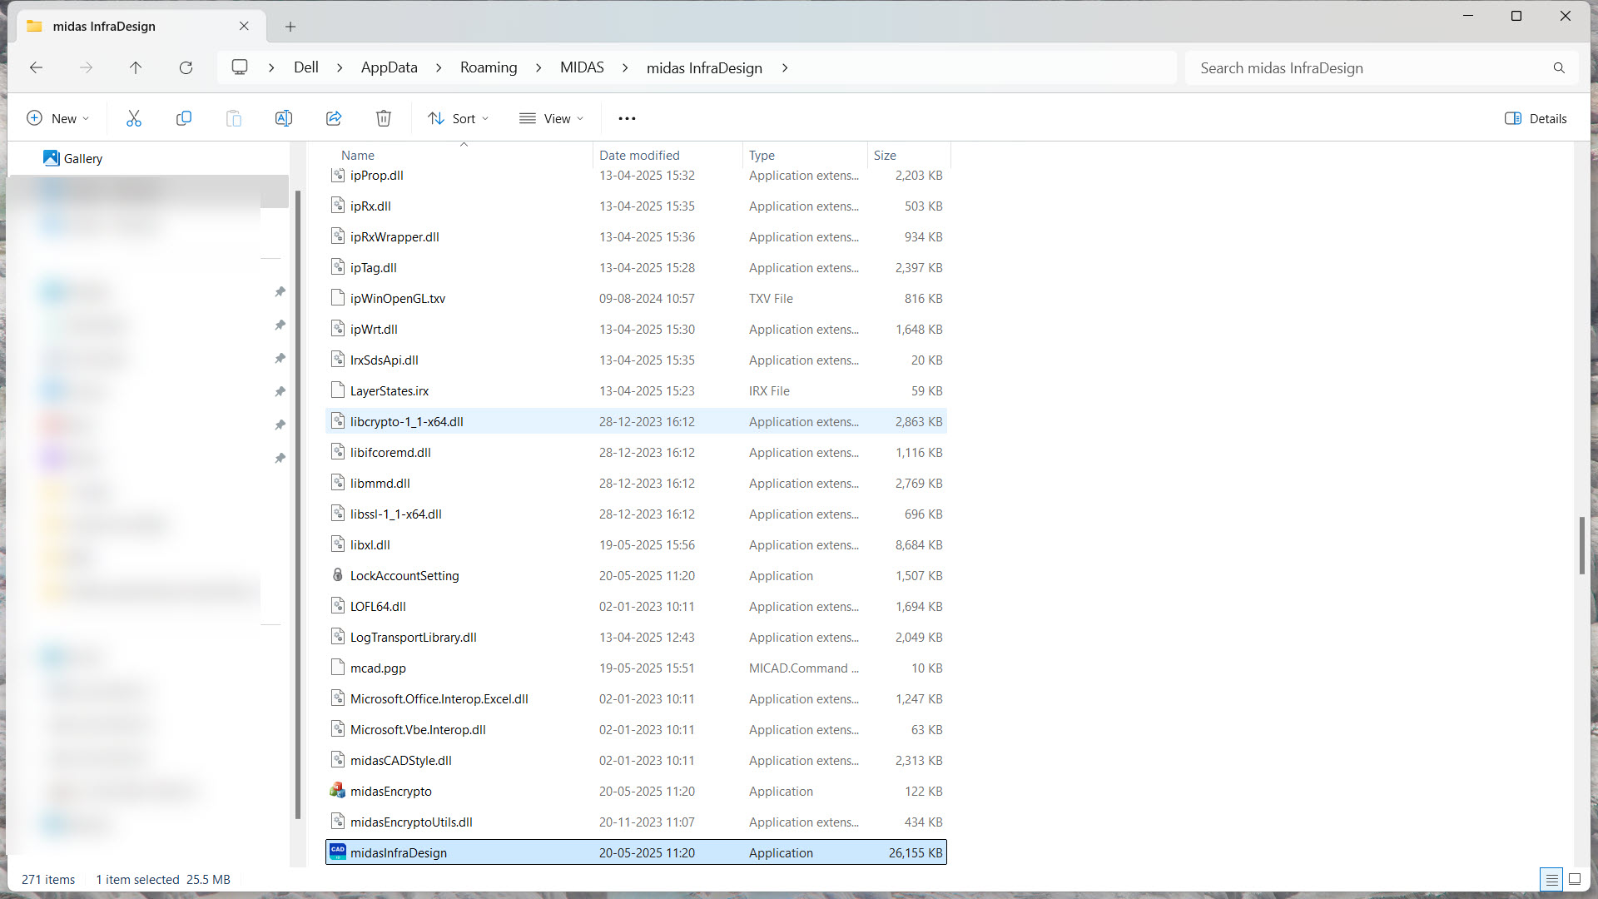This screenshot has width=1598, height=899.
Task: Select the midasInfraDesign CAD icon
Action: (x=337, y=852)
